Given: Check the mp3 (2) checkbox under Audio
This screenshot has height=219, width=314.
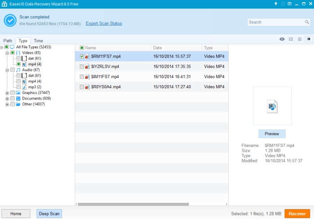Looking at the screenshot, I should 18,87.
